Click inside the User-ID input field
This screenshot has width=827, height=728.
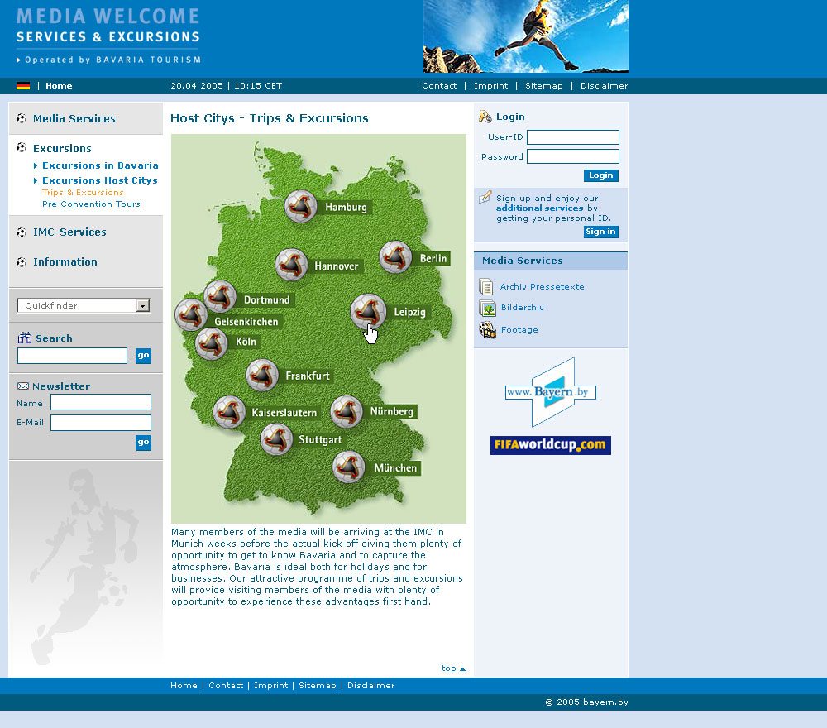click(572, 136)
